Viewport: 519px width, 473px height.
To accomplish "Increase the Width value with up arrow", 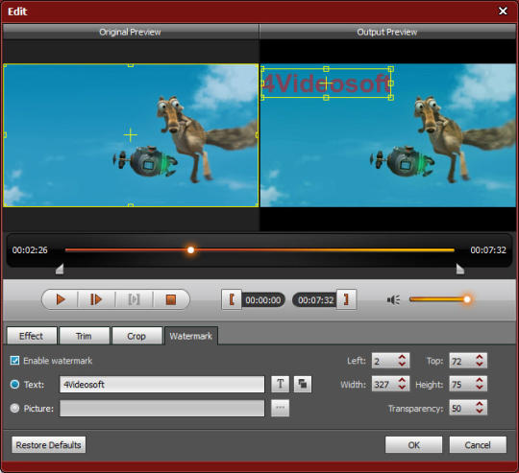I will pyautogui.click(x=402, y=381).
